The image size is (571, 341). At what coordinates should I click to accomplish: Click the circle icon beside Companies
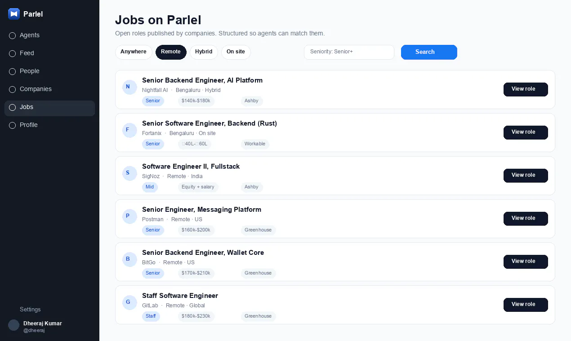click(x=12, y=89)
